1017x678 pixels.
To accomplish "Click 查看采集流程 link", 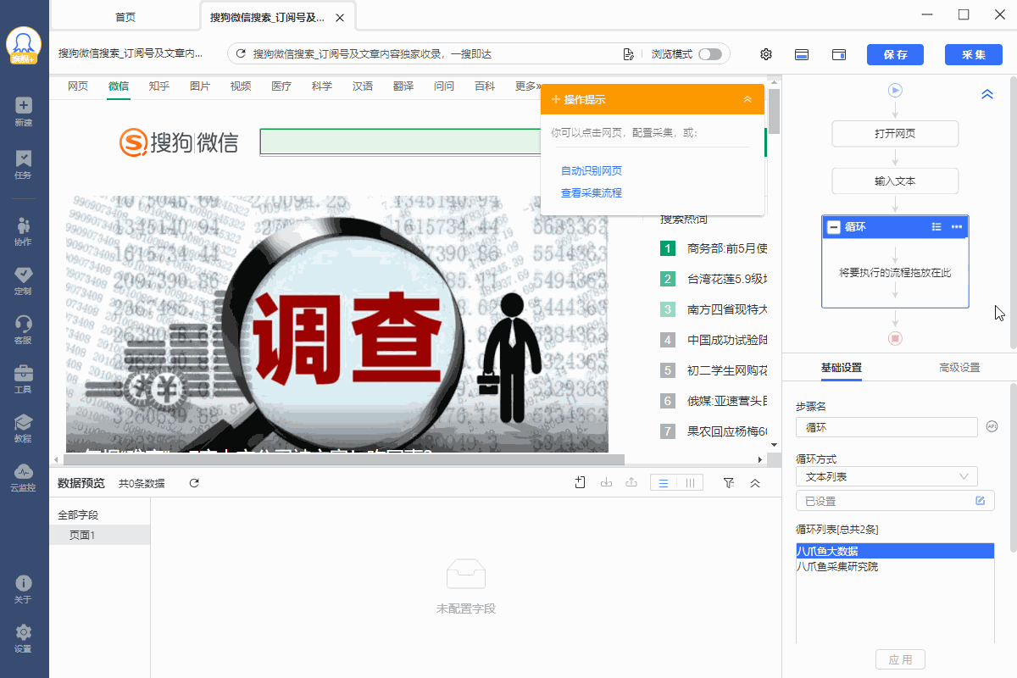I will point(592,193).
